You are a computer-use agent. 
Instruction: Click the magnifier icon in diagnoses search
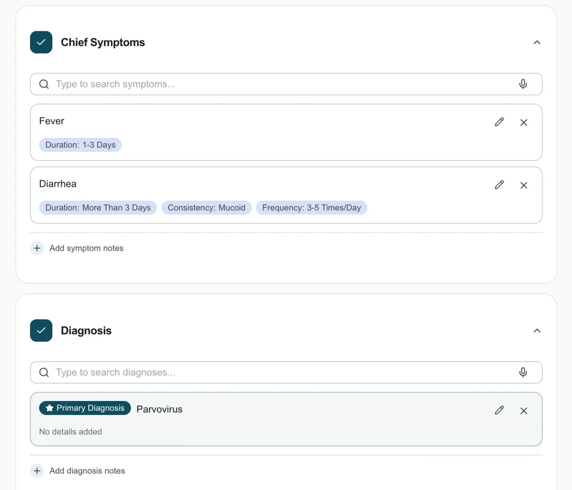[44, 372]
